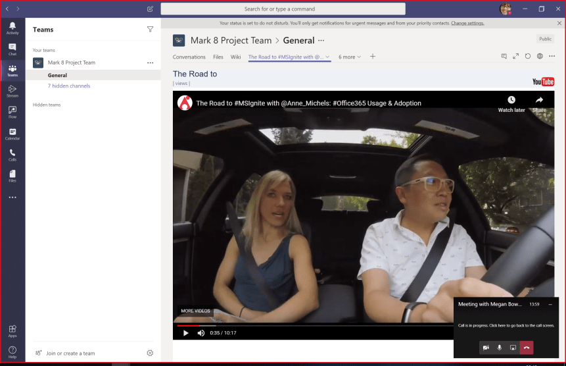Image resolution: width=566 pixels, height=366 pixels.
Task: Click the filter teams funnel icon
Action: tap(150, 30)
